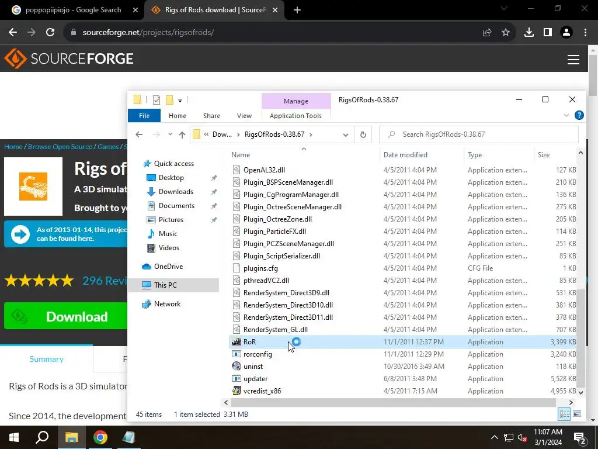Screen dimensions: 598x449
Task: Open the Home ribbon tab
Action: [x=178, y=116]
